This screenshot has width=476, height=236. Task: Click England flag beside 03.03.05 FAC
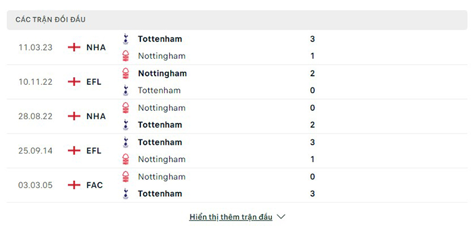coord(74,185)
